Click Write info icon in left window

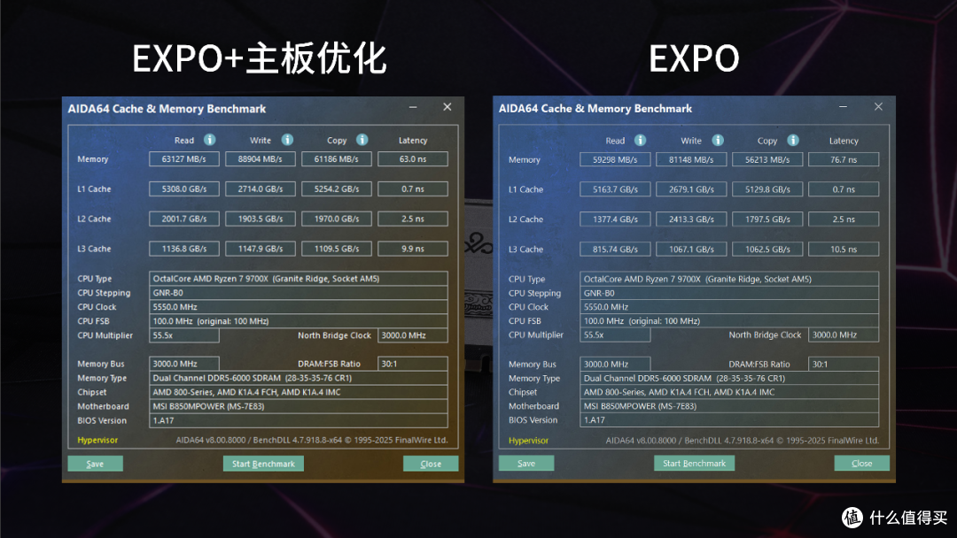(x=287, y=140)
